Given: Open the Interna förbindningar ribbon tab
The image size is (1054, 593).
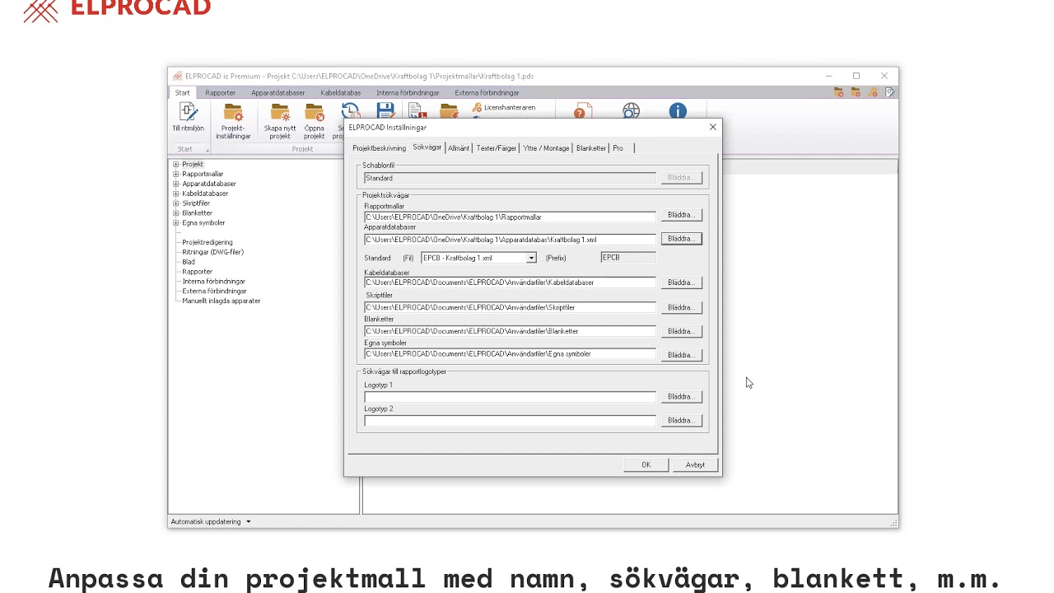Looking at the screenshot, I should coord(408,93).
